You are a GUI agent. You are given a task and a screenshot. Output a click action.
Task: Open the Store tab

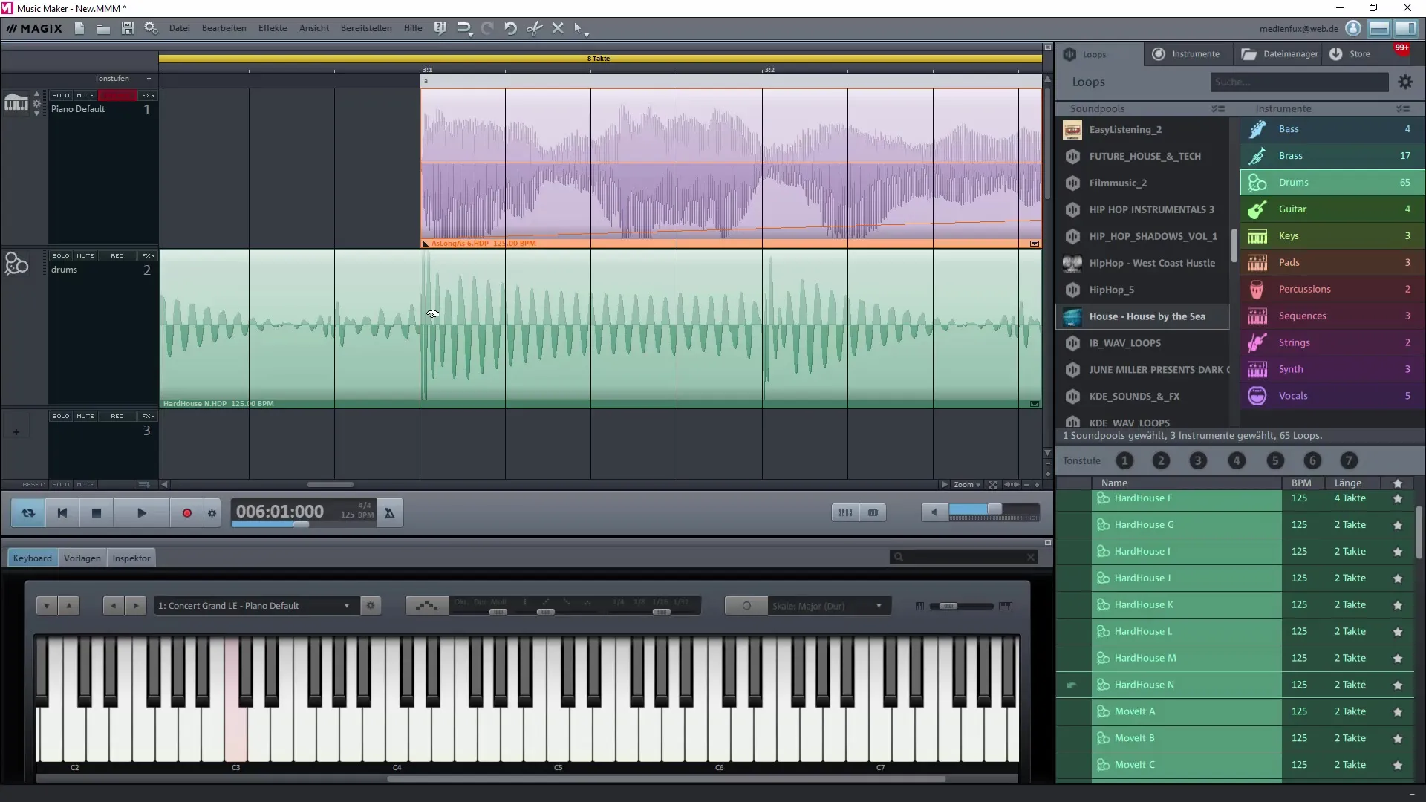tap(1350, 54)
